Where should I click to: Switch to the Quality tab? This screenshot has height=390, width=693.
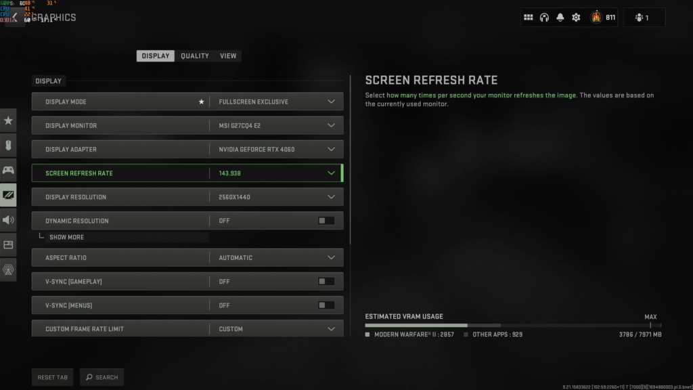[x=195, y=56]
